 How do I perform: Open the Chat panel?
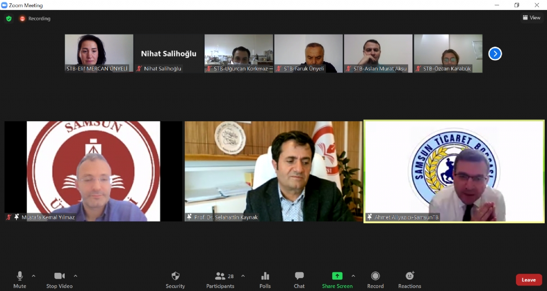coord(299,276)
